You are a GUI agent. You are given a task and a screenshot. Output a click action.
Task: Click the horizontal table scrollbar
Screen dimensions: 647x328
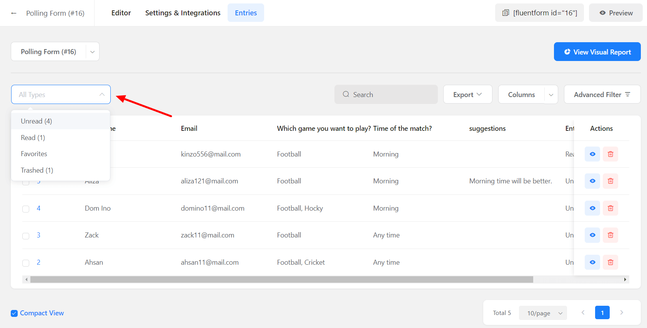pyautogui.click(x=281, y=280)
